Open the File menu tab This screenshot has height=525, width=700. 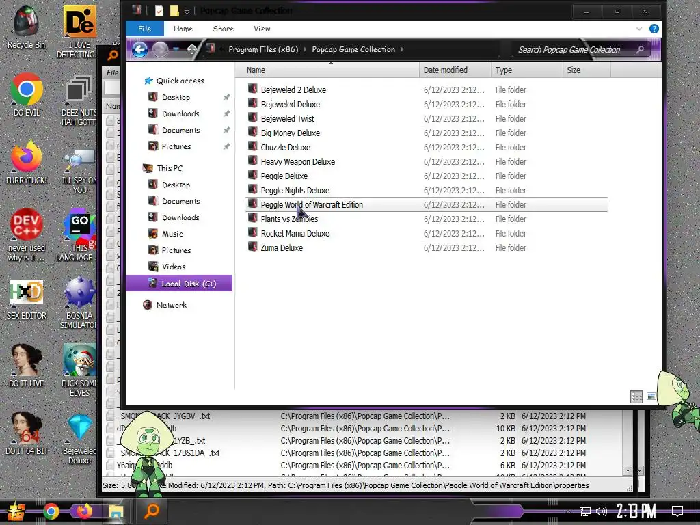tap(145, 29)
